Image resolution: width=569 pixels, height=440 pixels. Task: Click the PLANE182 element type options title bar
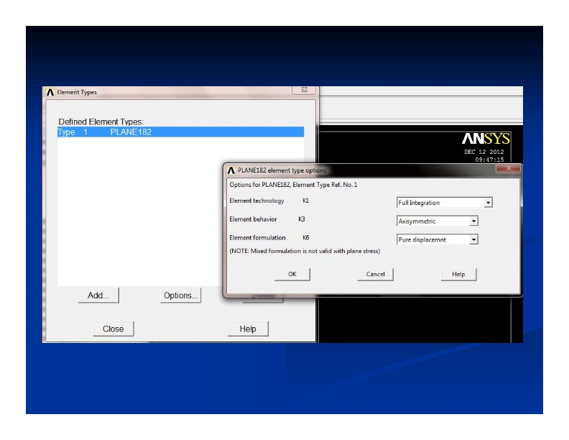359,170
